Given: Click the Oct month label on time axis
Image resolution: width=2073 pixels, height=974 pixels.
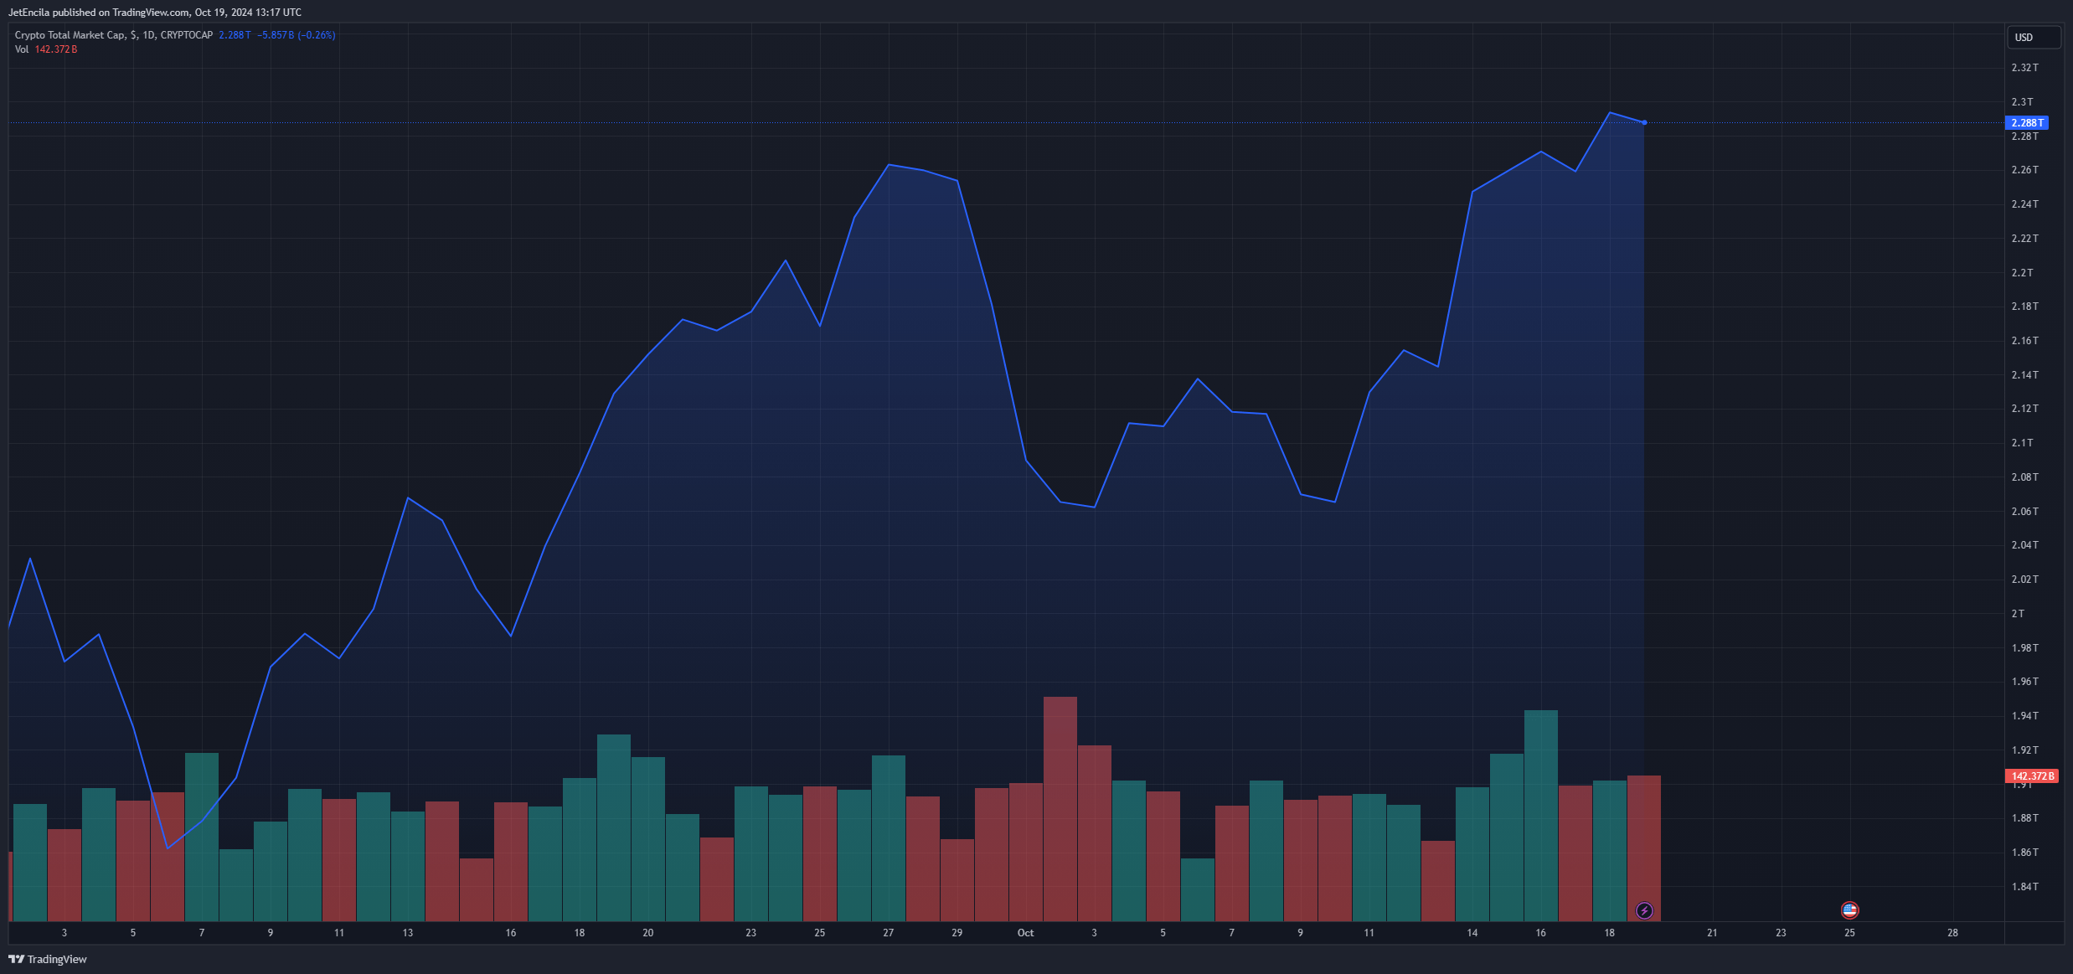Looking at the screenshot, I should point(1025,933).
